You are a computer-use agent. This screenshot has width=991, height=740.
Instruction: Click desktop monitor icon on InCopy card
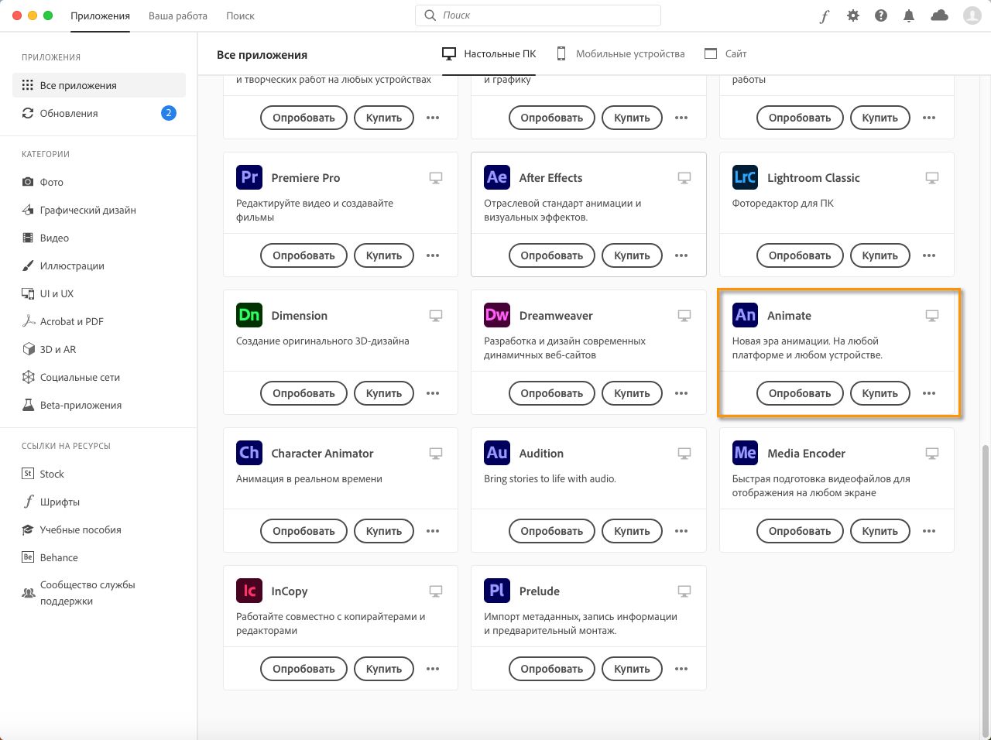click(436, 591)
